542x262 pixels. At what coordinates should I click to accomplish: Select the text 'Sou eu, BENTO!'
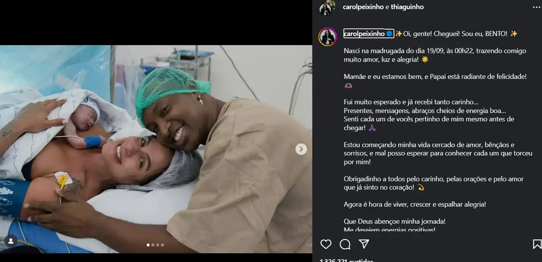484,34
